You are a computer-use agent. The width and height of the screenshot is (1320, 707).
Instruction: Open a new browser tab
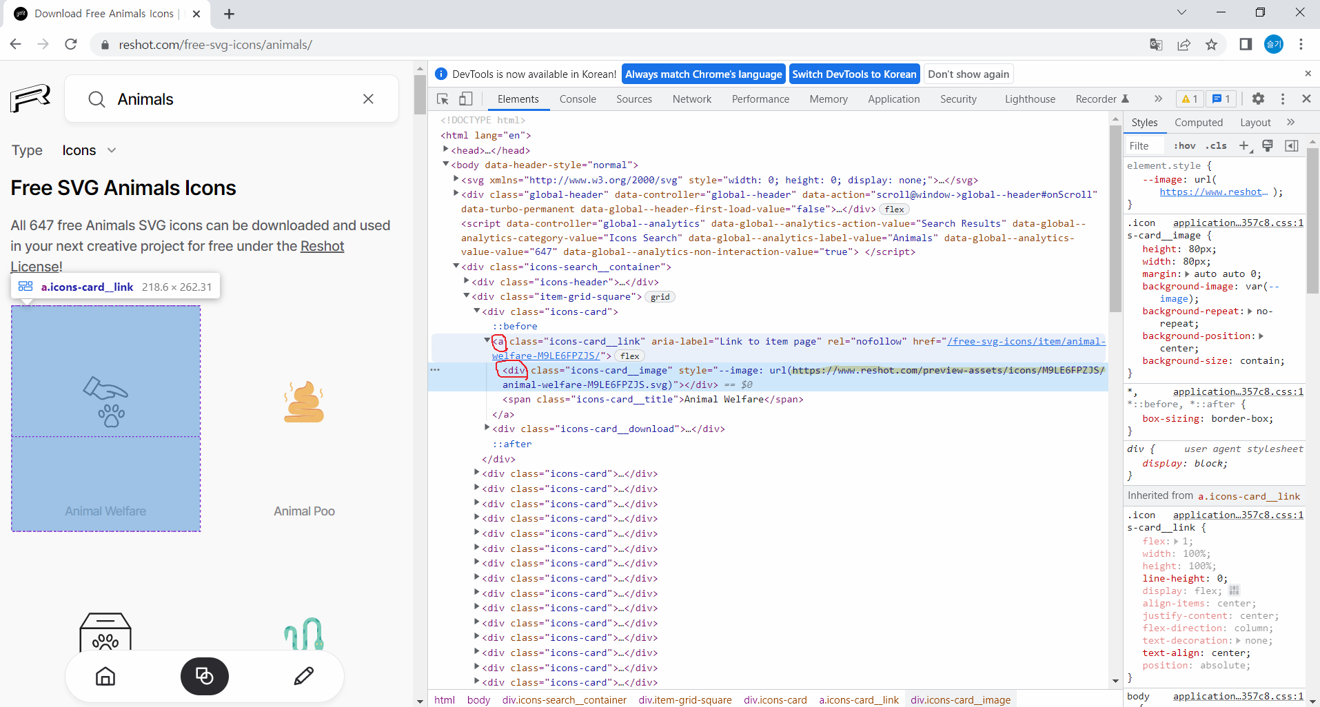click(230, 14)
